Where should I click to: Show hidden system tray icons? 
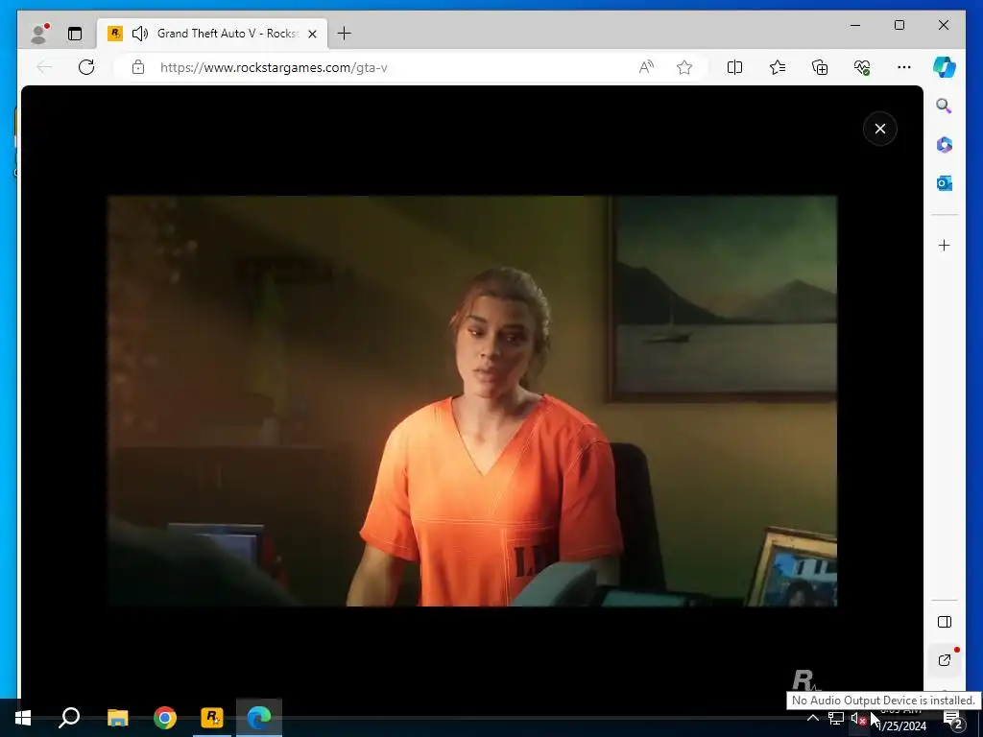(x=812, y=718)
